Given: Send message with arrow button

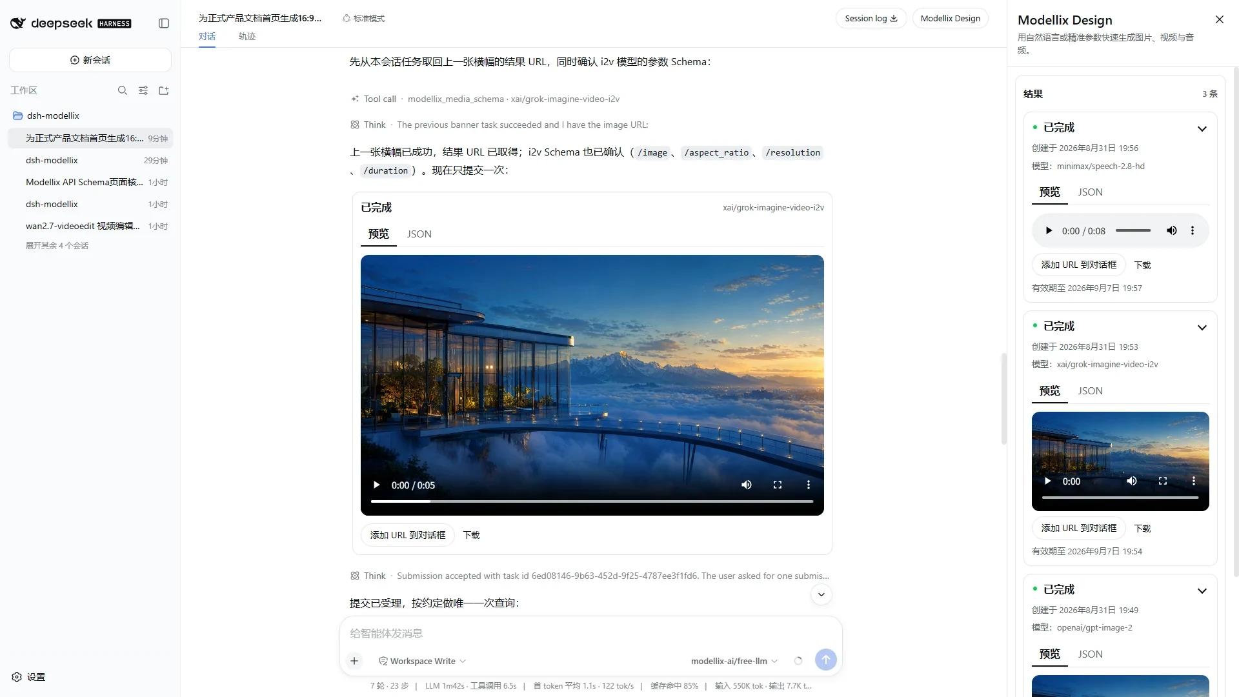Looking at the screenshot, I should [x=826, y=660].
